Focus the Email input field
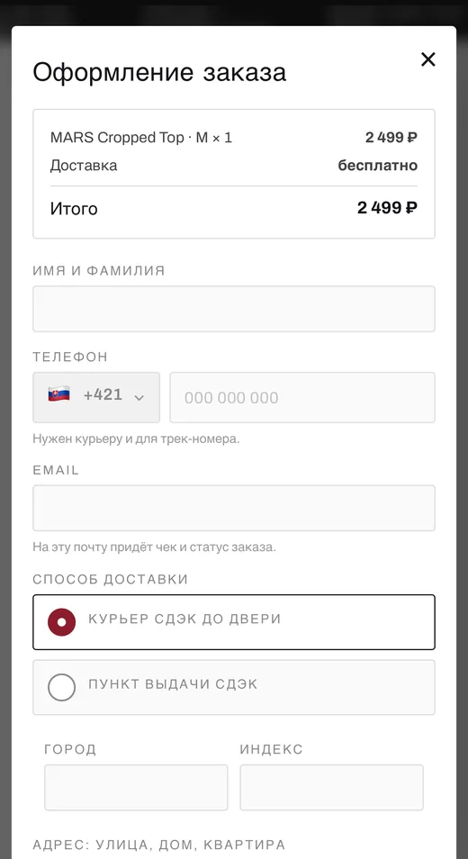 234,508
